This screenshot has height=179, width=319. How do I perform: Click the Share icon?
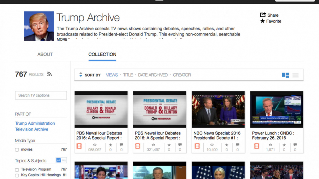pos(263,15)
